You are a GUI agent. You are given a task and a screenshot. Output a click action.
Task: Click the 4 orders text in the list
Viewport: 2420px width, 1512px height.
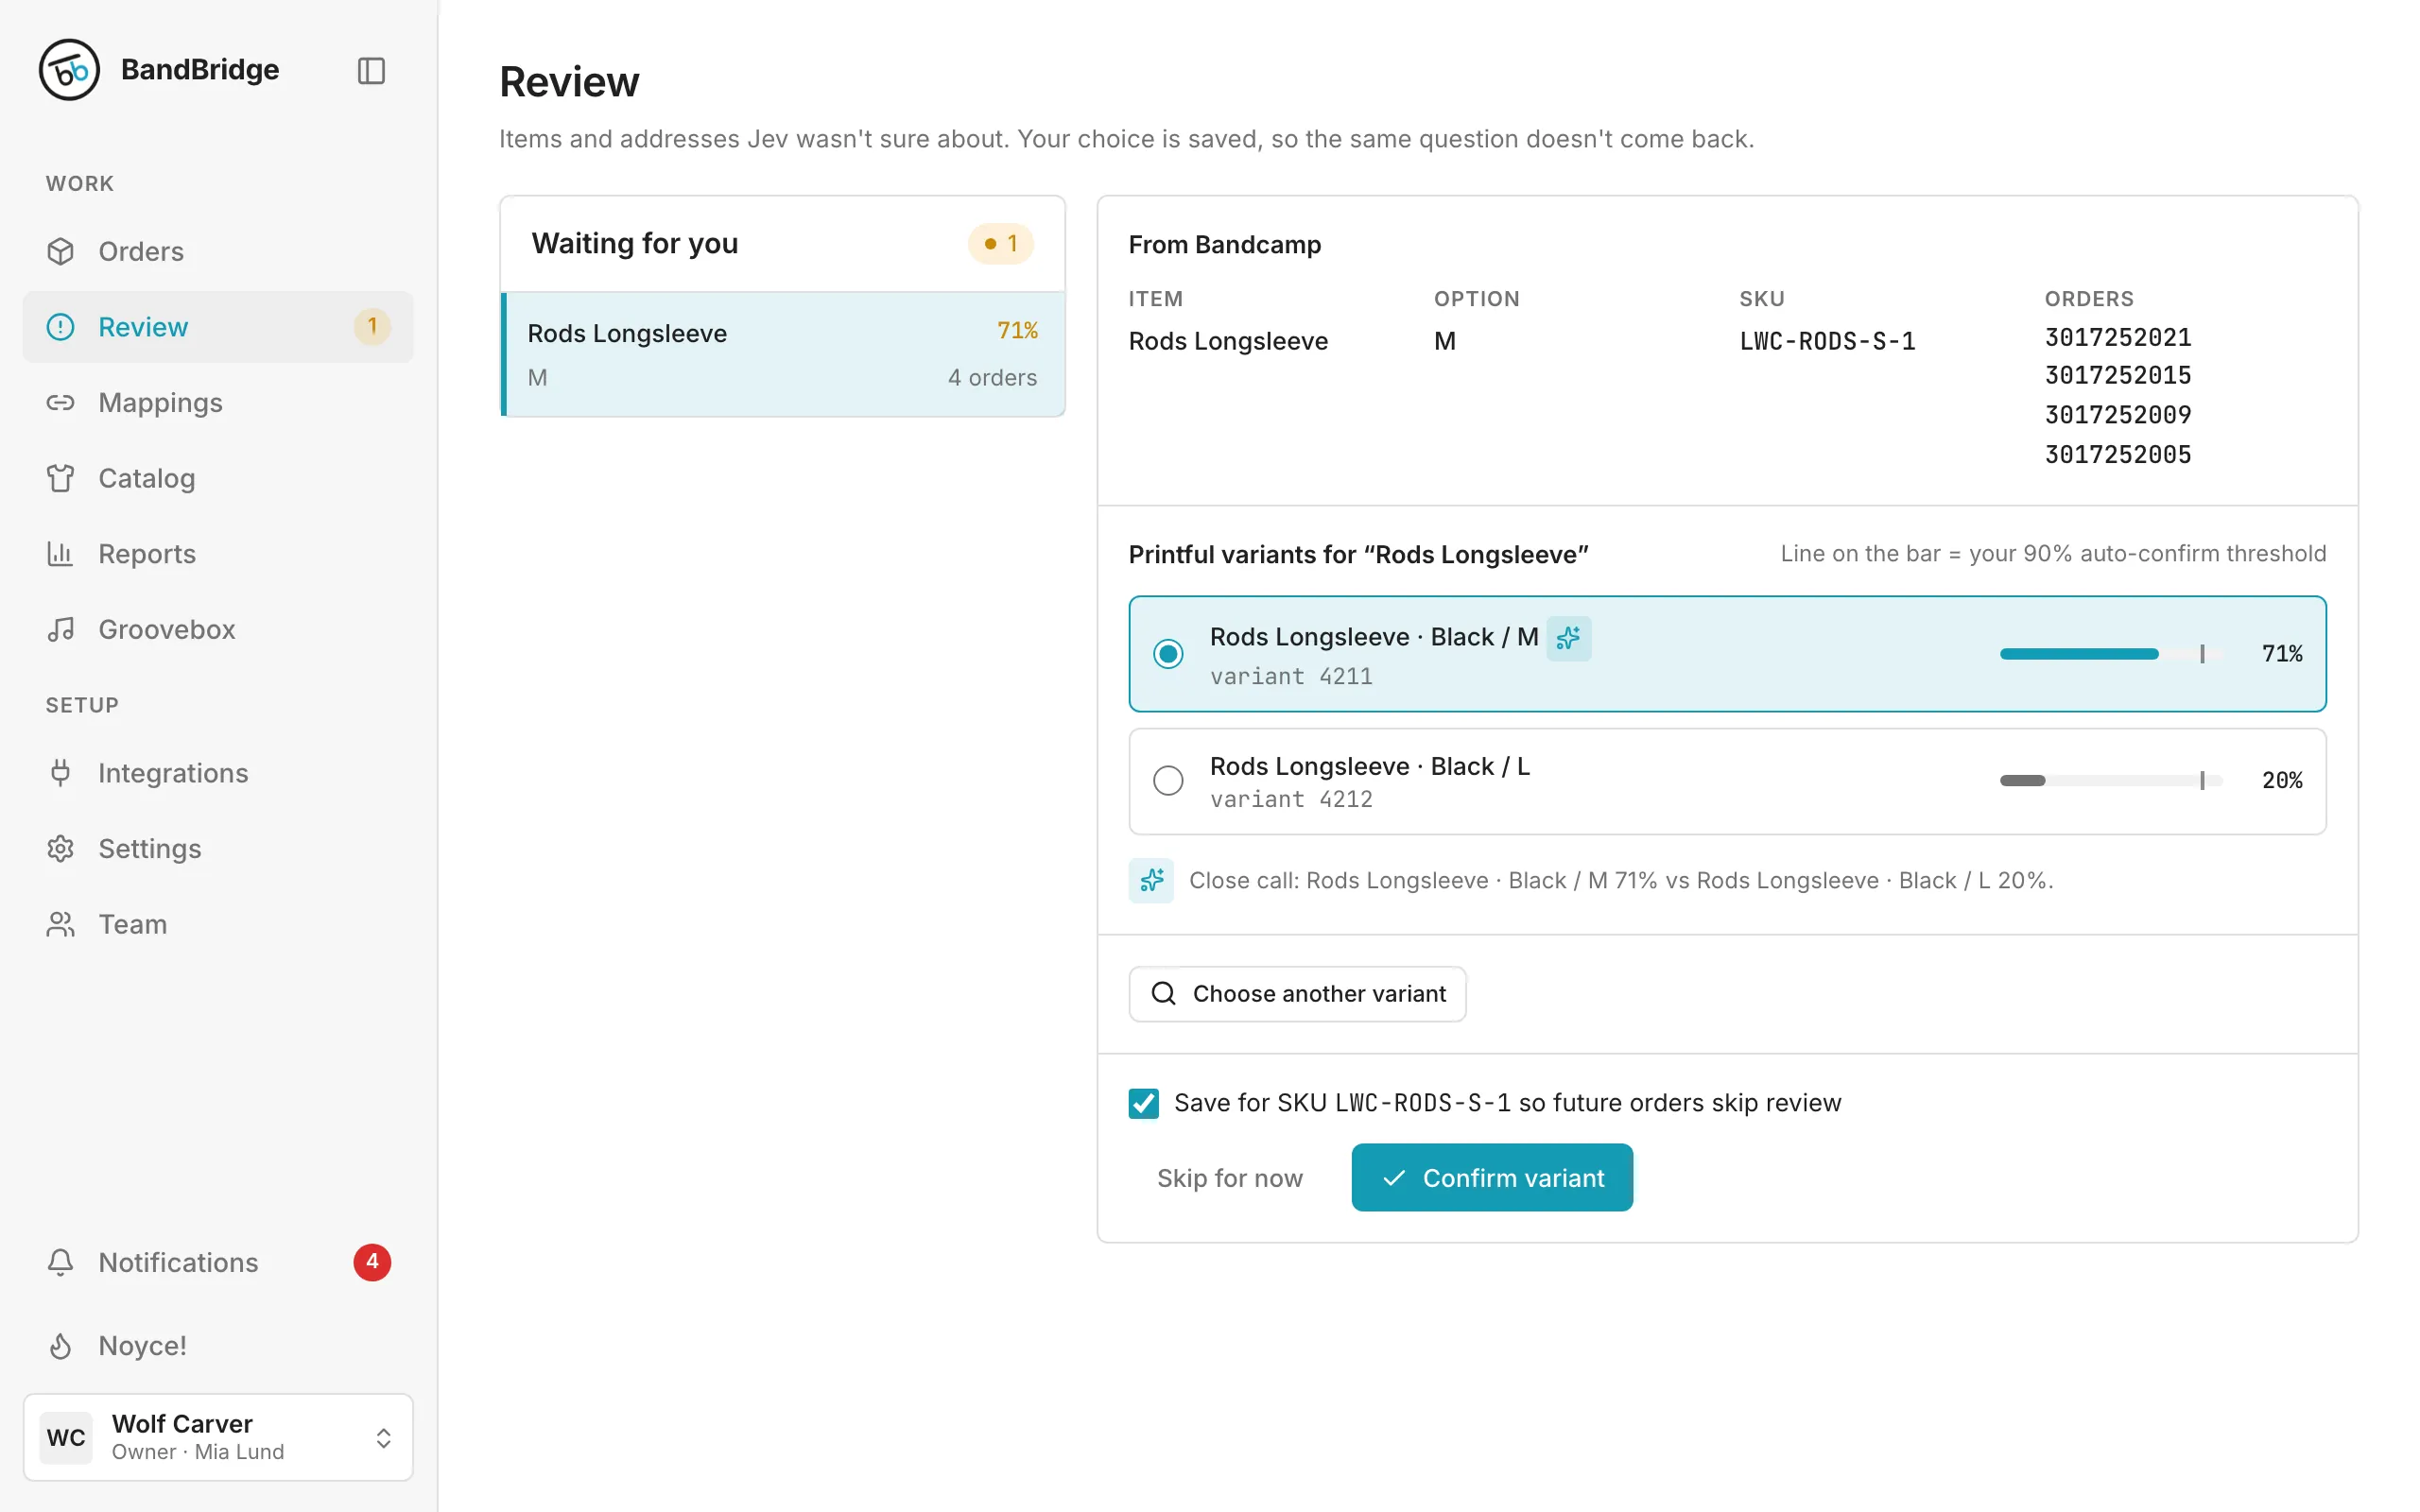(992, 378)
